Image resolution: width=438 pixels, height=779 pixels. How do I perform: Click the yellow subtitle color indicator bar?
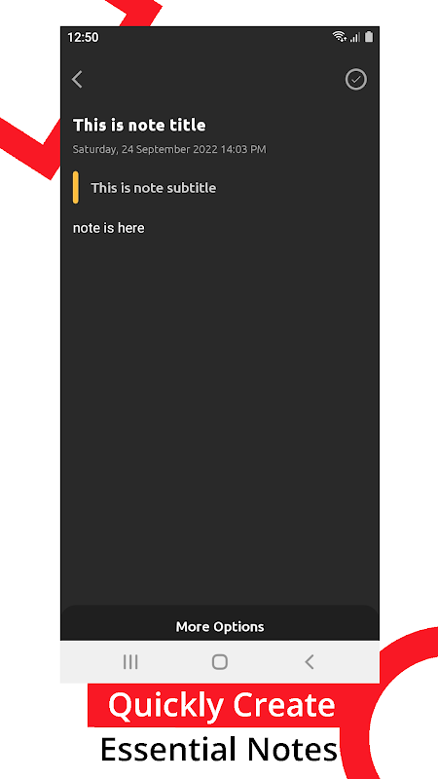point(76,187)
